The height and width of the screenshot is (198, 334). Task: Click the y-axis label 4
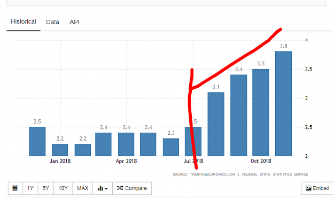point(307,40)
